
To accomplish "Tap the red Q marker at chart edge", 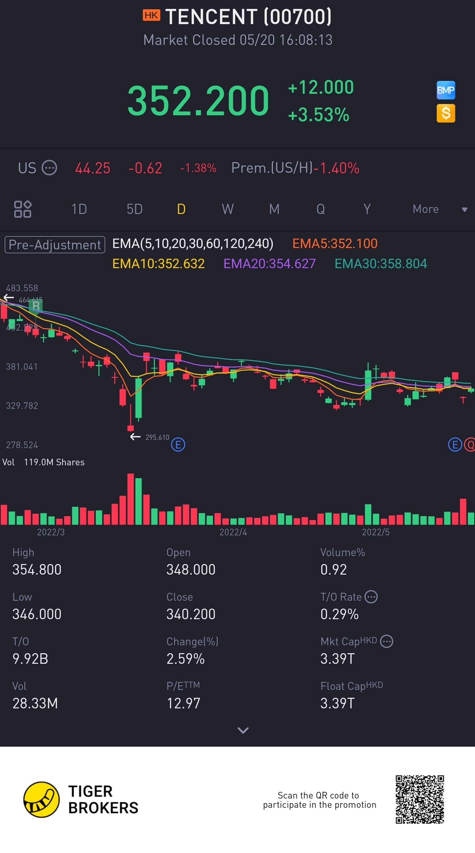I will [x=470, y=444].
